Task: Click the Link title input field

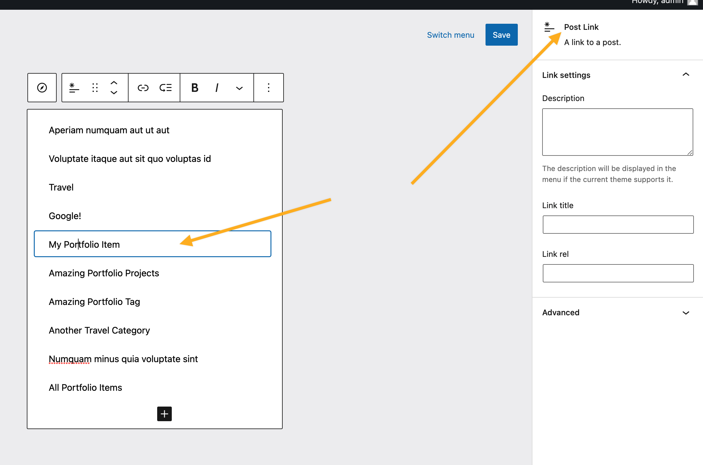Action: pyautogui.click(x=618, y=225)
